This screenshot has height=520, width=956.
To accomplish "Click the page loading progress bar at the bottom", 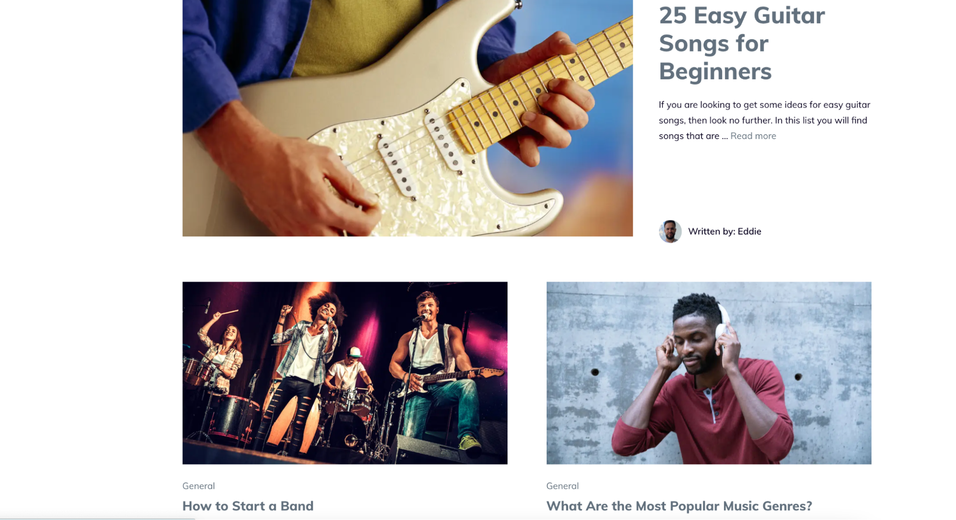I will (98, 519).
